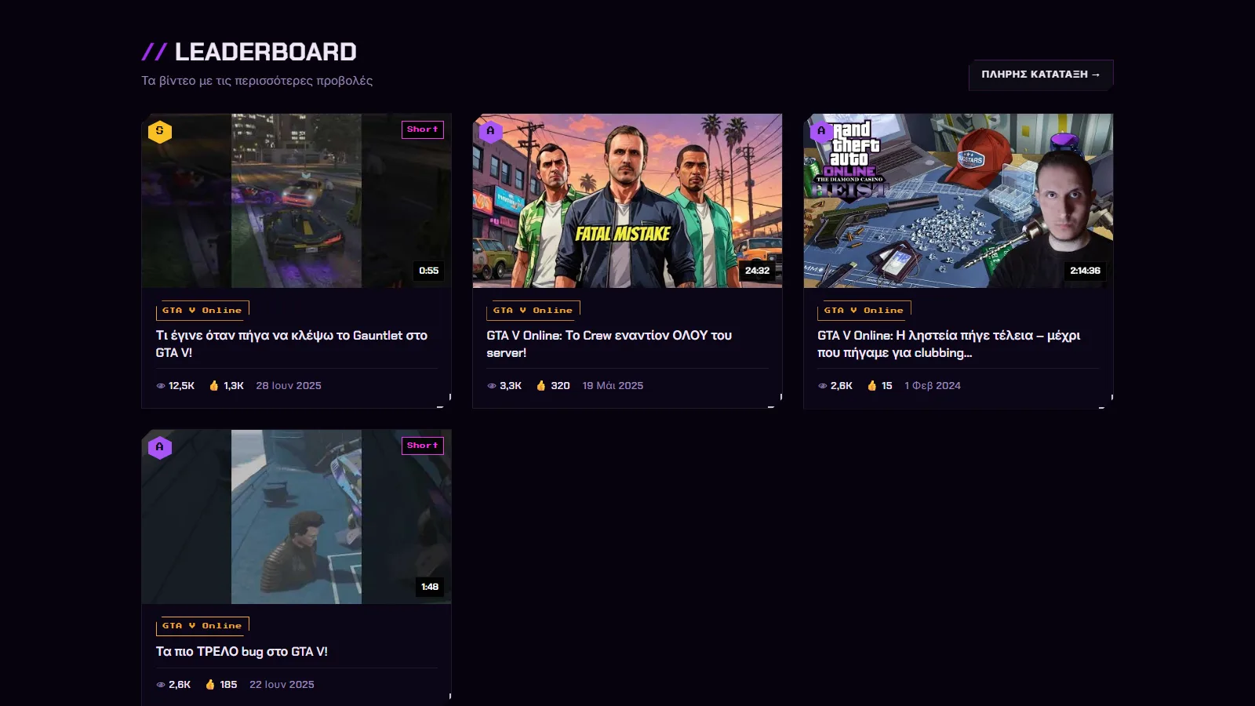
Task: Click the date 22 Ιουν 2025
Action: [x=282, y=685]
